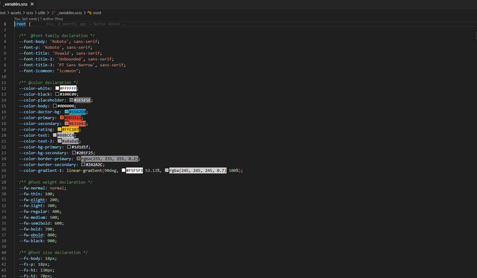Open color picker for #E35D42 swatch

[x=67, y=123]
